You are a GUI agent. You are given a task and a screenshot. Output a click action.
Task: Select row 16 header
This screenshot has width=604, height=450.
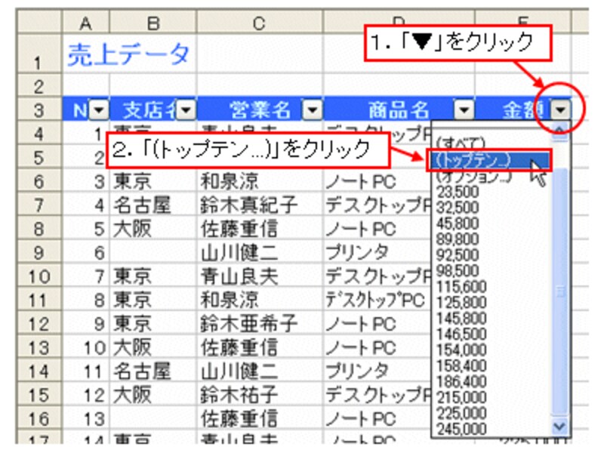coord(39,419)
